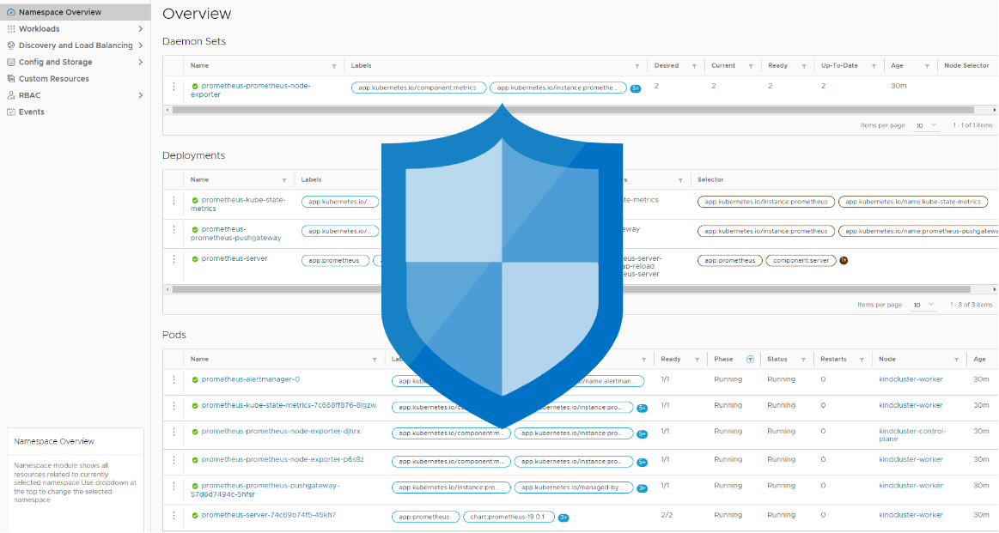
Task: Click the Events calendar icon in sidebar
Action: (11, 112)
